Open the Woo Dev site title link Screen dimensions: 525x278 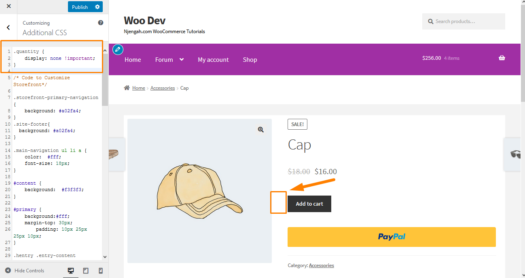click(144, 21)
